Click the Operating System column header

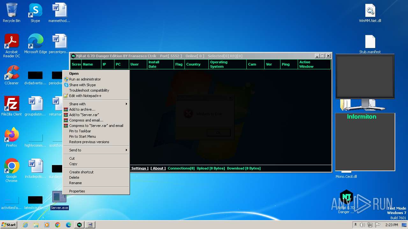coord(228,64)
